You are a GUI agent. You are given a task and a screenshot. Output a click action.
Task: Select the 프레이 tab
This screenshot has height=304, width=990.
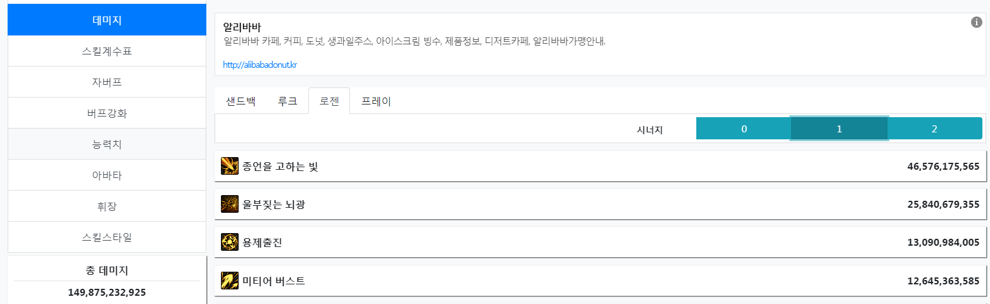pos(376,101)
